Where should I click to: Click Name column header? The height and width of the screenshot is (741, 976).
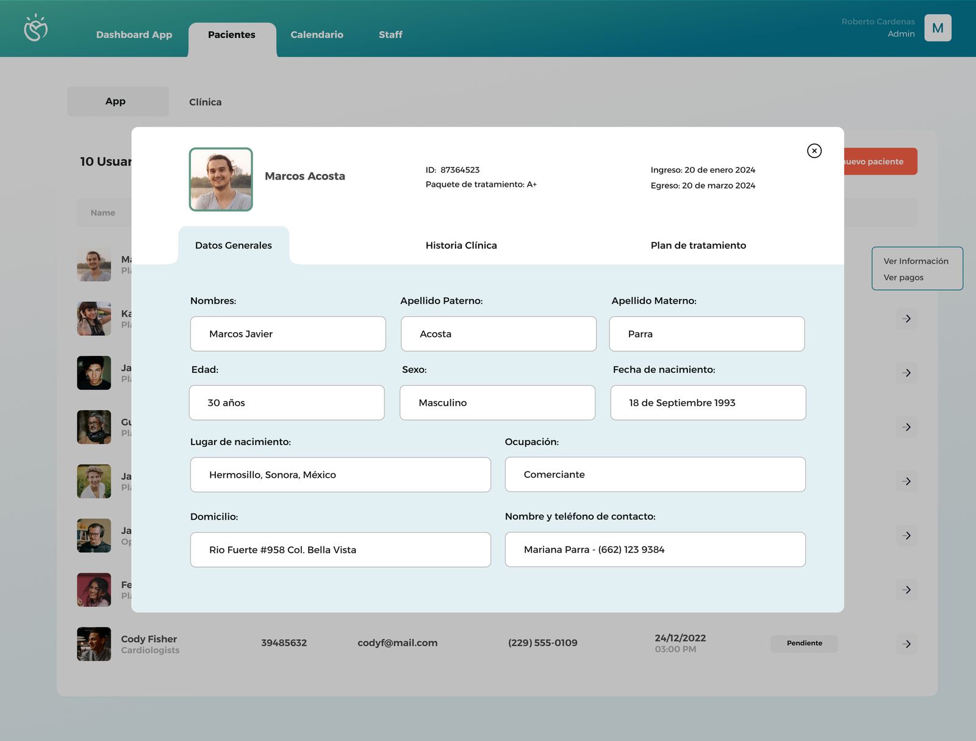tap(102, 213)
